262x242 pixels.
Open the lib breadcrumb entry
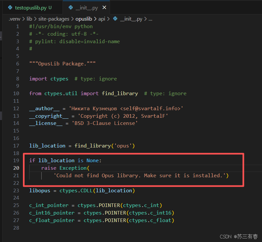[x=29, y=19]
